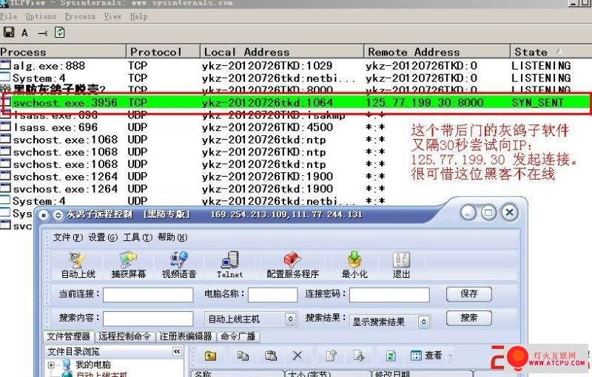Click the paste icon in the file toolbar

tap(271, 356)
